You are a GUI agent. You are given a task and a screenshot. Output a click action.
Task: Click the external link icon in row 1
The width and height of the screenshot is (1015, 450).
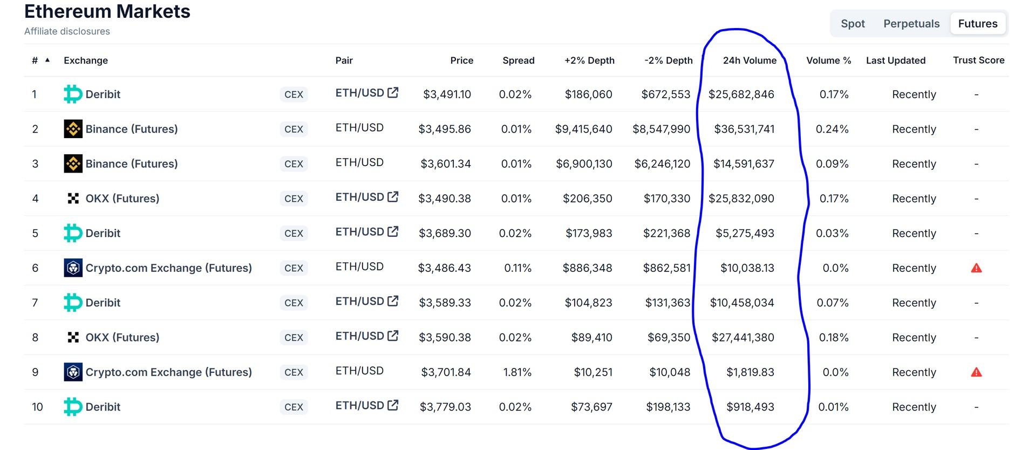click(x=393, y=93)
